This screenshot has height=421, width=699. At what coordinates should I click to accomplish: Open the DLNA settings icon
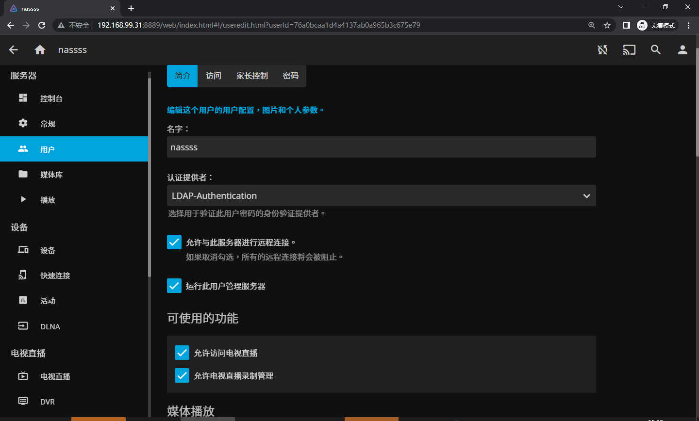[x=23, y=326]
